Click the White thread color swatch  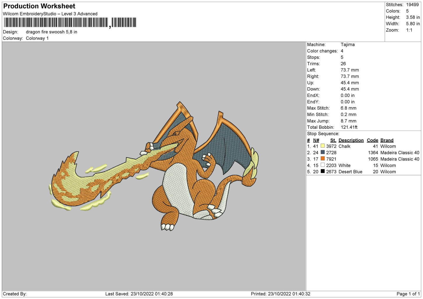click(323, 165)
